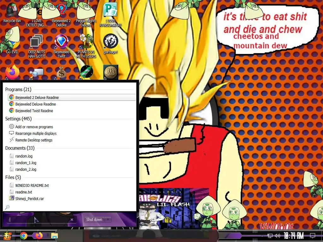The image size is (323, 242).
Task: Open Shimeji_Peridot.rar file result
Action: click(72, 199)
